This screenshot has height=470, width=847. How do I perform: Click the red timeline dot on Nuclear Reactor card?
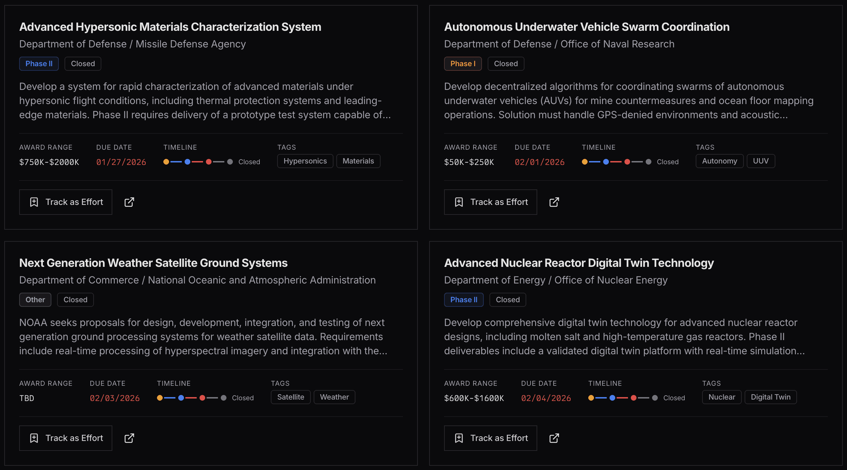(634, 398)
